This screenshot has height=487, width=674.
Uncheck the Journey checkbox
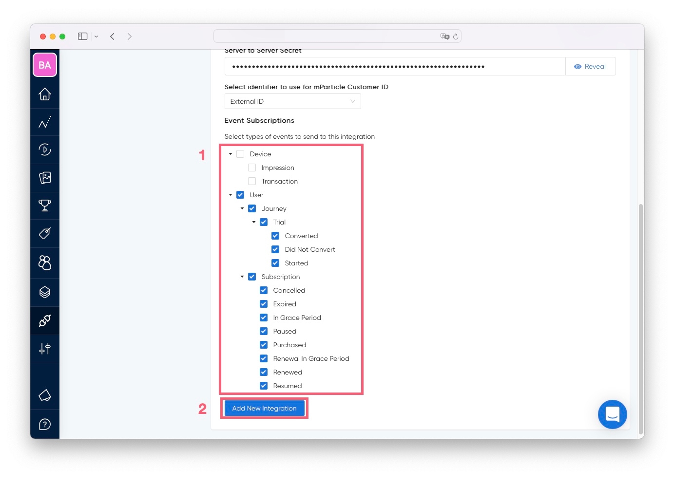(252, 208)
